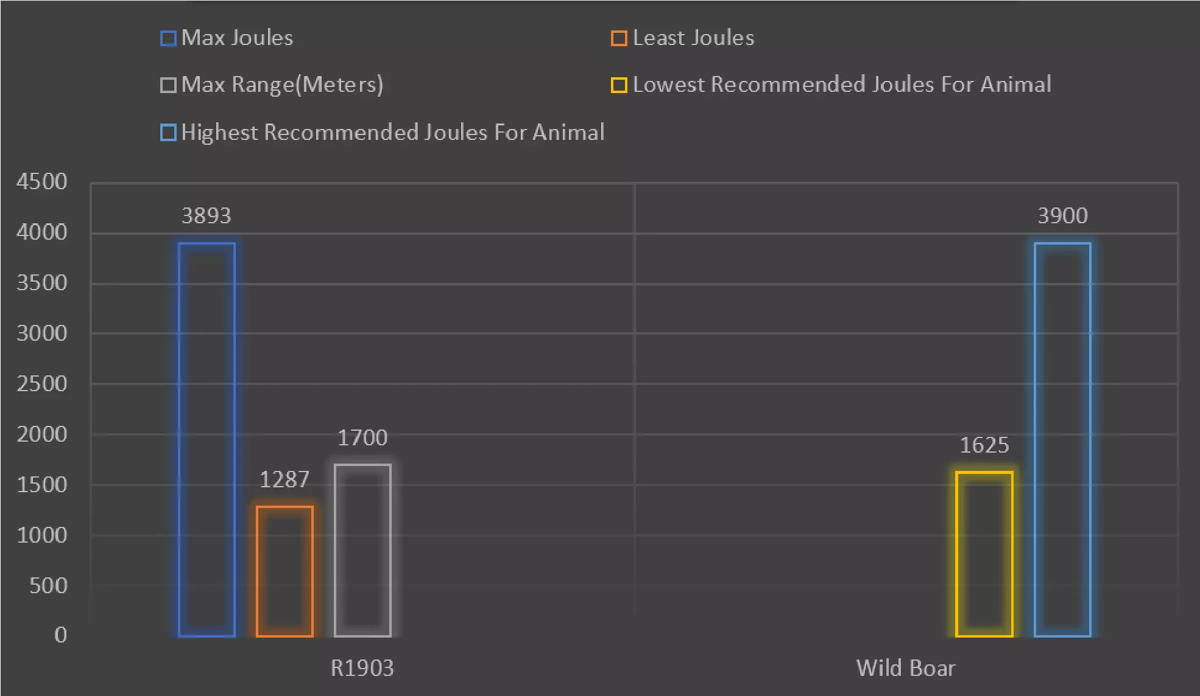The height and width of the screenshot is (696, 1200).
Task: Click the Max Range(Meters) legend swatch
Action: point(168,85)
